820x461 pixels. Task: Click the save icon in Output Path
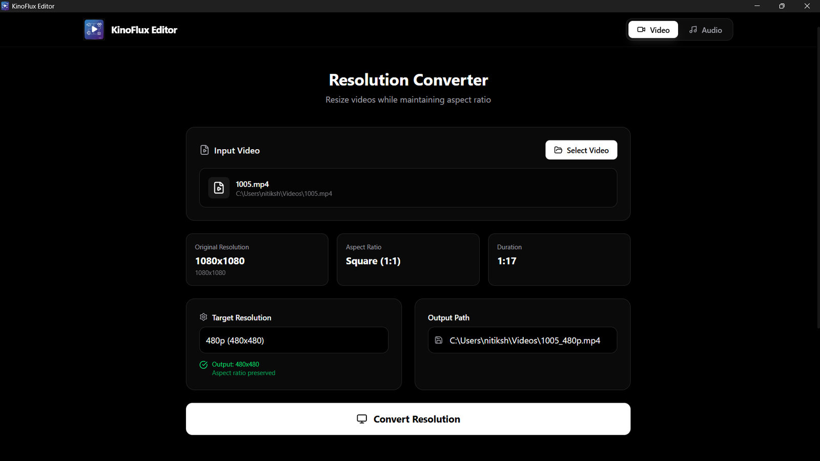coord(439,340)
